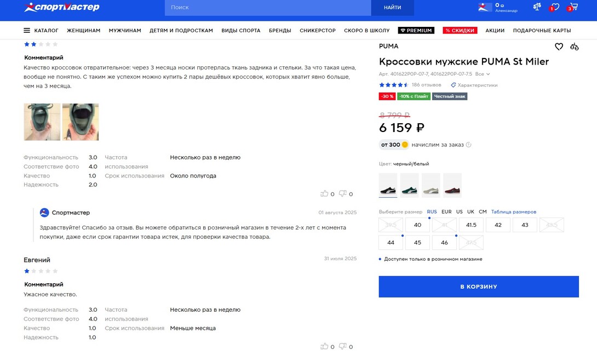Click the search field Поиск
The image size is (597, 355).
268,8
